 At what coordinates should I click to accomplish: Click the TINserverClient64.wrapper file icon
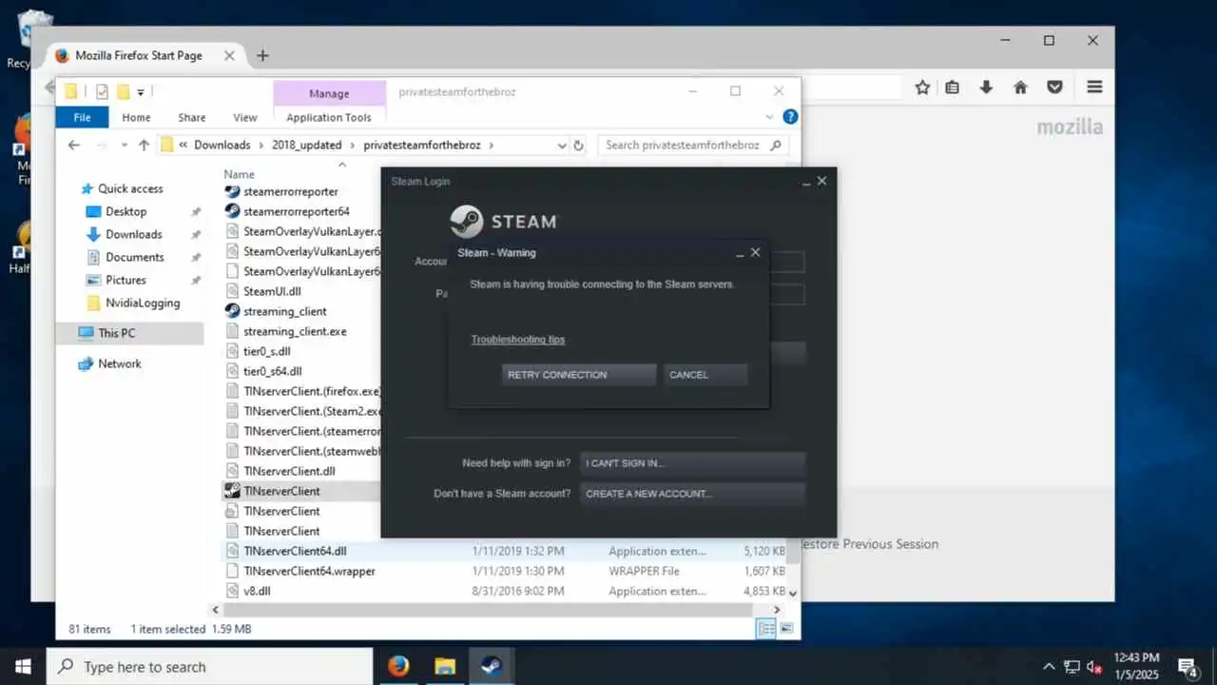(x=232, y=571)
